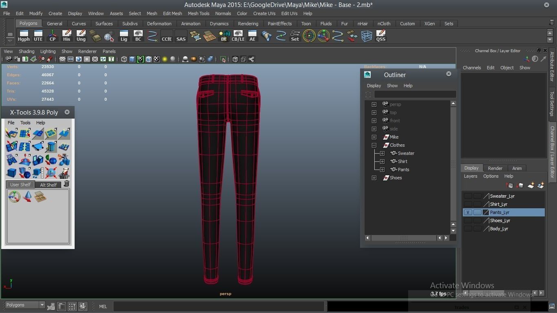This screenshot has width=557, height=313.
Task: Switch to Alt Shelf in X-Tools
Action: (48, 185)
